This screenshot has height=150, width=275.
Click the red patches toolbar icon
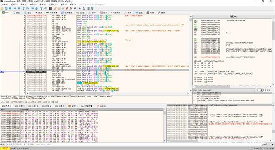point(67,8)
